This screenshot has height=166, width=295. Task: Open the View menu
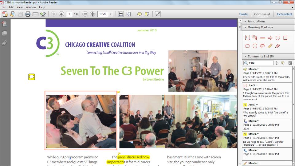click(20, 7)
